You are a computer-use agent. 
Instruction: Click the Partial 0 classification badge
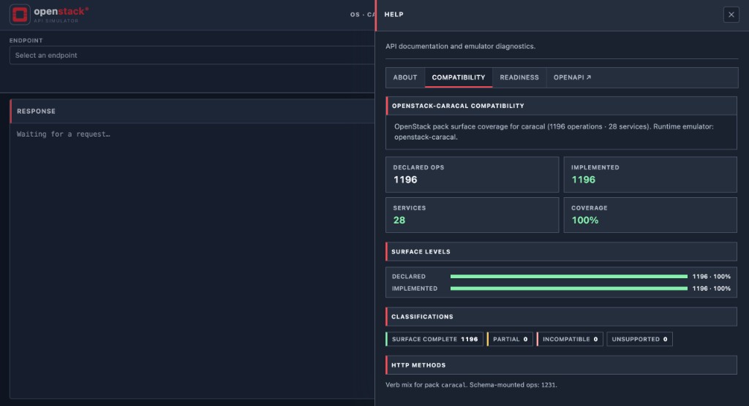click(510, 340)
